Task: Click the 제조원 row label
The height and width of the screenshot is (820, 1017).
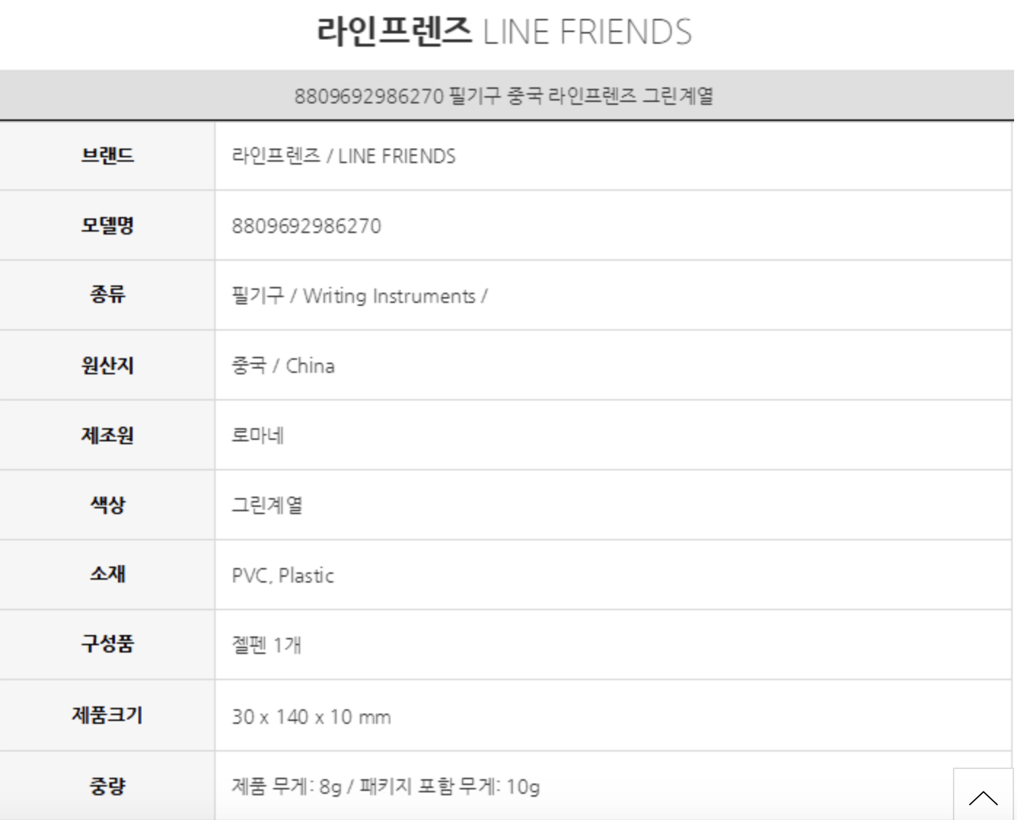Action: (x=107, y=435)
